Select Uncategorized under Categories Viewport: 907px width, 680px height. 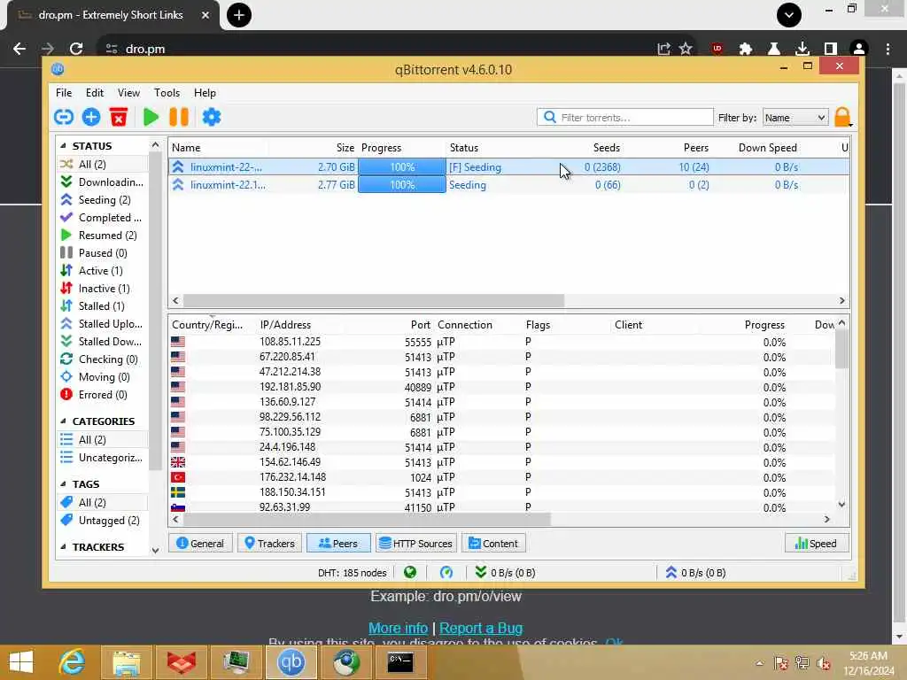102,458
